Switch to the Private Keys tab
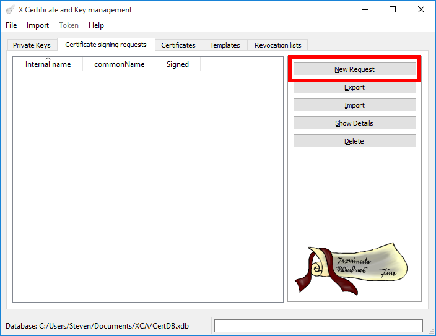Viewport: 436px width, 336px height. (32, 45)
